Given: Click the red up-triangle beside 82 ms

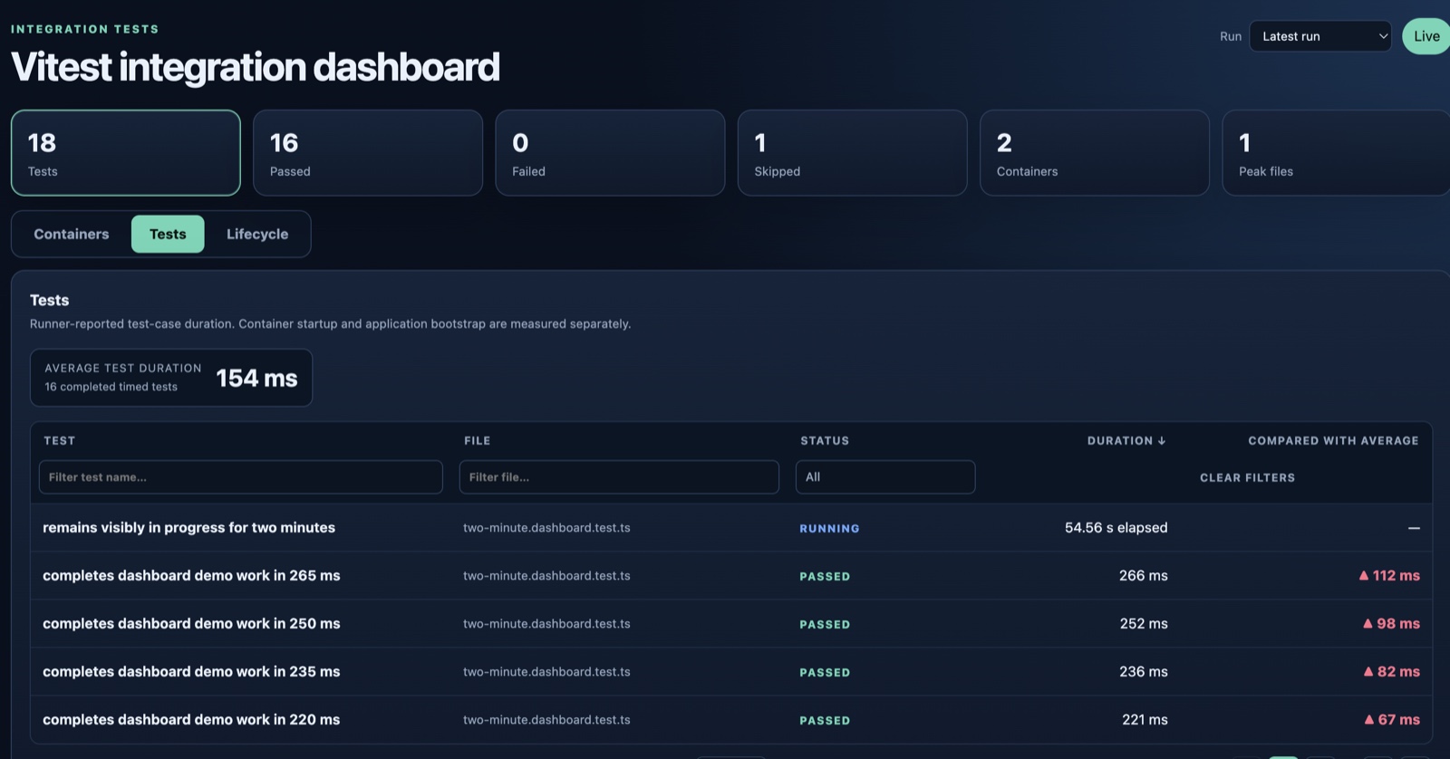Looking at the screenshot, I should 1368,671.
